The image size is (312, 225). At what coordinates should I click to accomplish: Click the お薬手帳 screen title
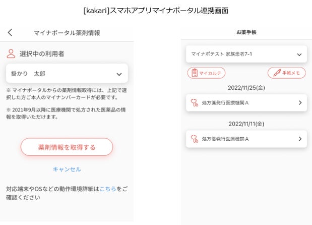click(x=246, y=32)
